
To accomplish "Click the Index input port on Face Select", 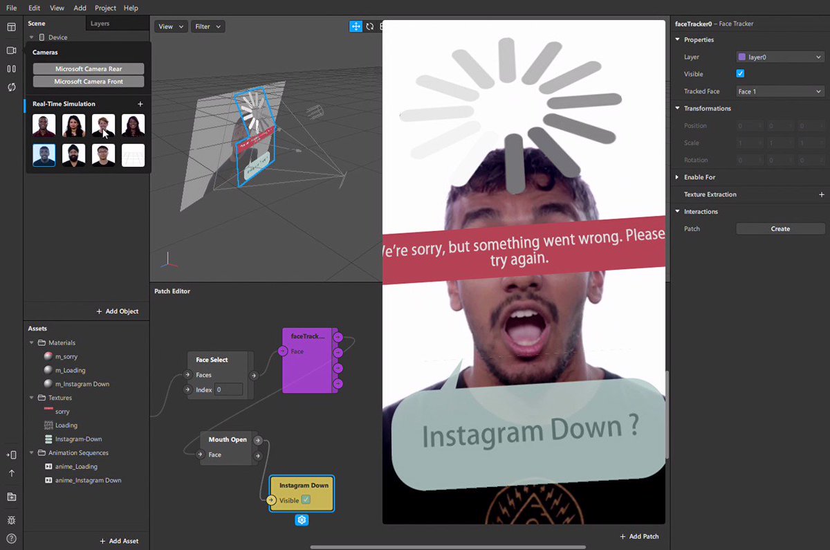I will [x=187, y=390].
